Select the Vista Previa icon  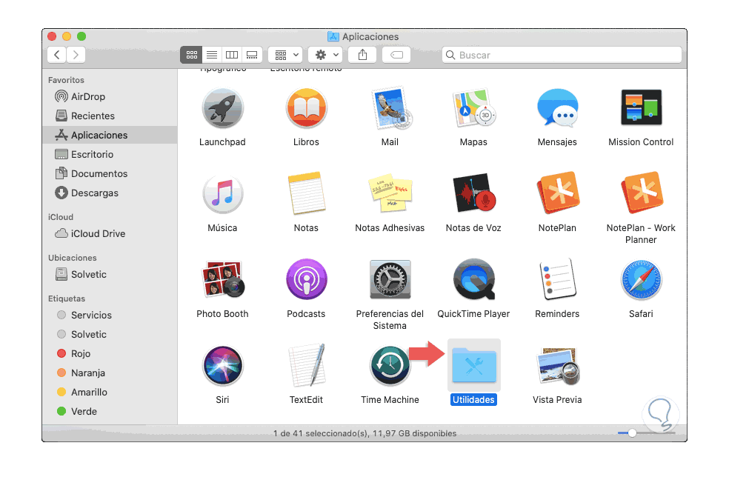click(557, 366)
